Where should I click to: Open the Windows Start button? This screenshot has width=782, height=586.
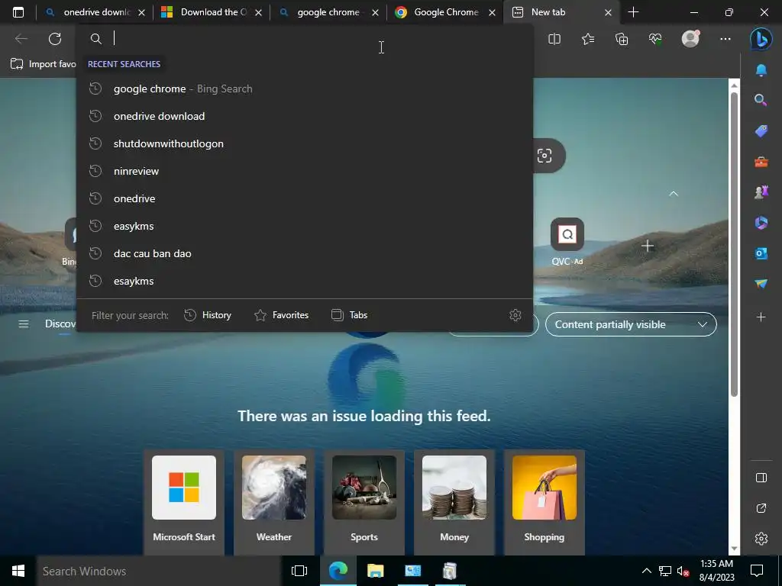[18, 571]
